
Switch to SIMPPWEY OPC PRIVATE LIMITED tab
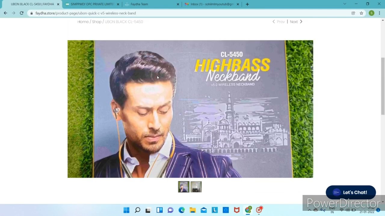[x=92, y=4]
